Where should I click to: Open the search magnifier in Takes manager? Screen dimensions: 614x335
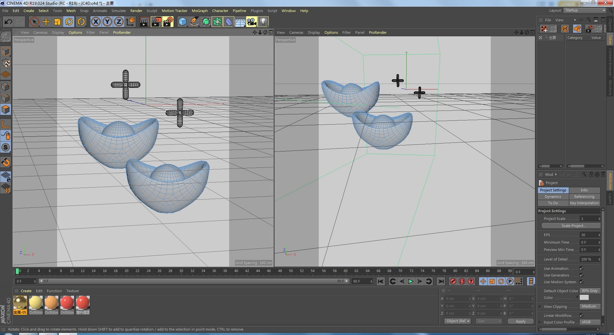[x=589, y=20]
